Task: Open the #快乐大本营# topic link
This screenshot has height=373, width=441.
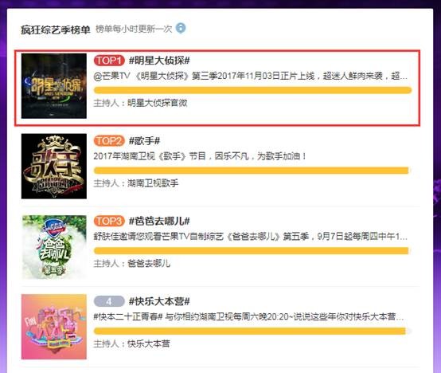Action: pos(159,301)
